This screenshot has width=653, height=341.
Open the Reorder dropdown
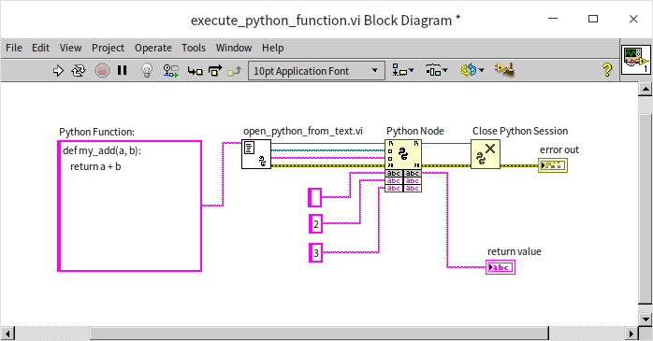click(x=472, y=71)
